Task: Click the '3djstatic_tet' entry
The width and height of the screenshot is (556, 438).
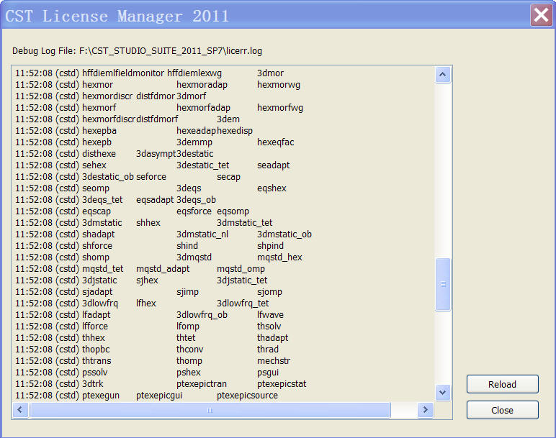Action: (x=242, y=280)
